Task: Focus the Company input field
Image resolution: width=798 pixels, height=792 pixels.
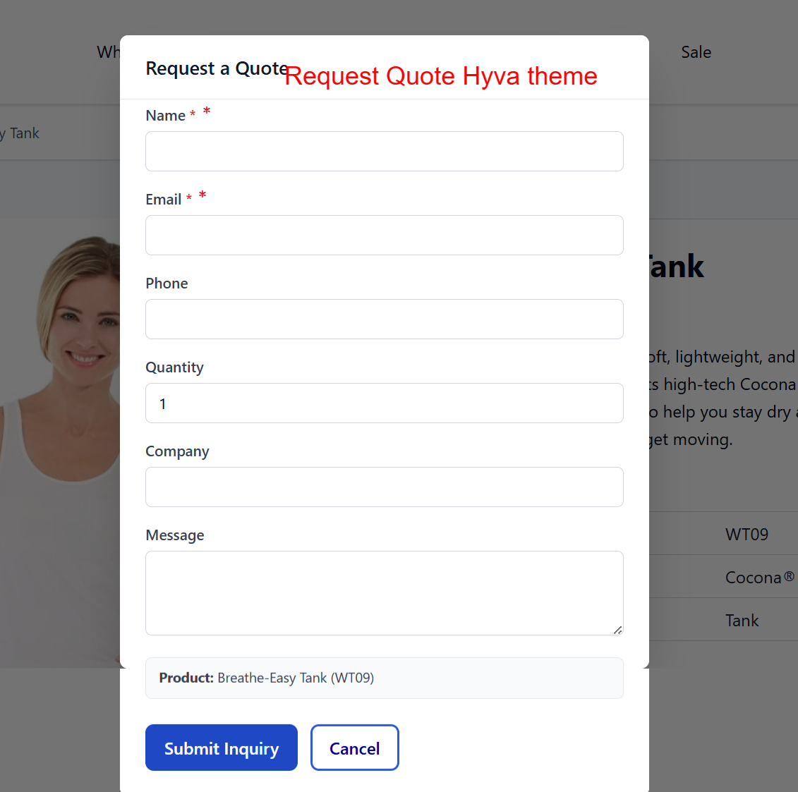Action: [384, 487]
